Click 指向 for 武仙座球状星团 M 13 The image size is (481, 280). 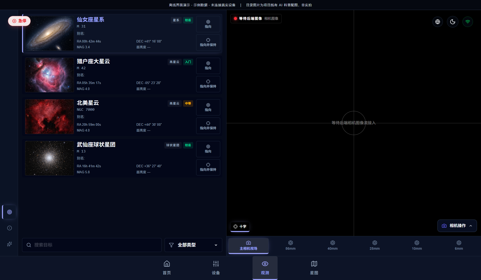click(208, 149)
